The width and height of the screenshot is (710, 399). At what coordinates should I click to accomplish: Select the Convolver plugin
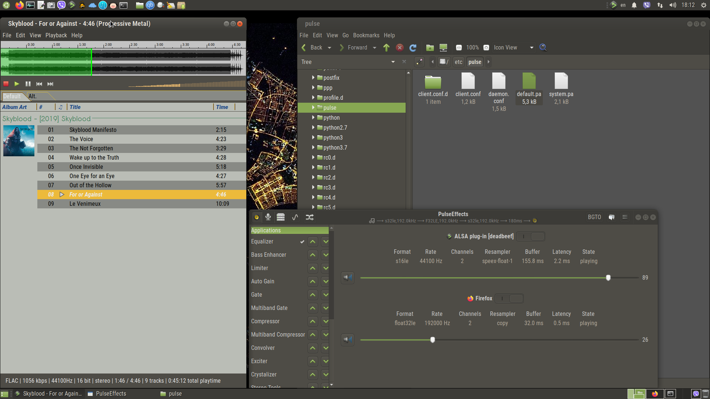coord(263,348)
